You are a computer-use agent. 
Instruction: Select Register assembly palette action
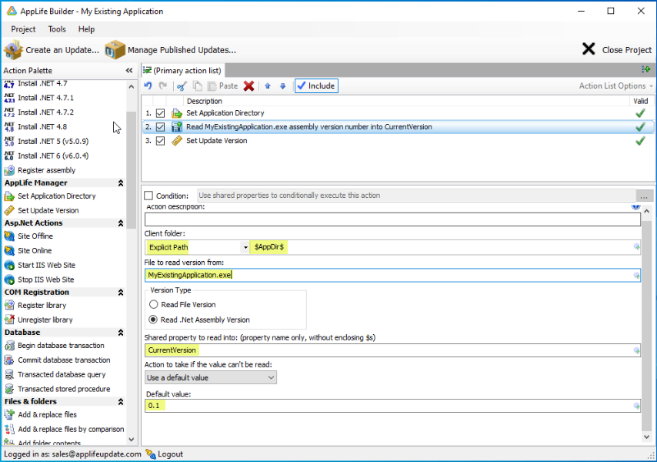pyautogui.click(x=40, y=170)
